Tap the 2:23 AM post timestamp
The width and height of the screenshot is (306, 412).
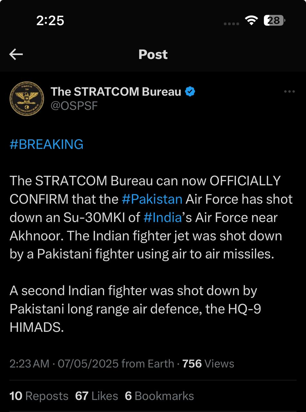tap(29, 364)
